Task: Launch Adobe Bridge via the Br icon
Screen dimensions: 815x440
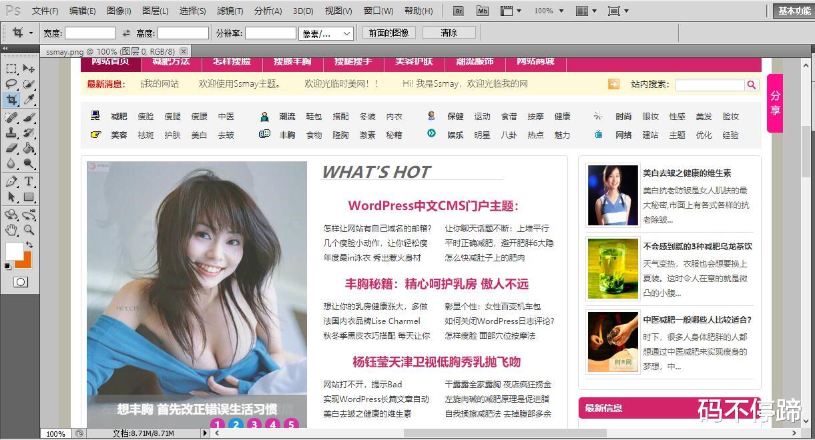Action: coord(459,11)
